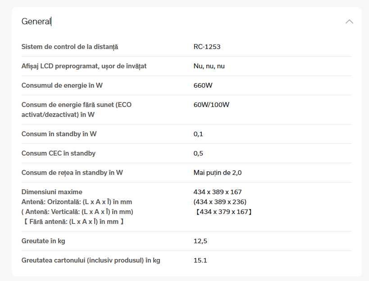
Task: Click the 434 x 379 x 167 dimension value
Action: click(x=223, y=212)
